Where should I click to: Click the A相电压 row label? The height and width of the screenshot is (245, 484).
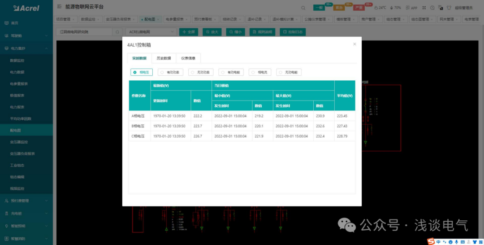pyautogui.click(x=138, y=116)
